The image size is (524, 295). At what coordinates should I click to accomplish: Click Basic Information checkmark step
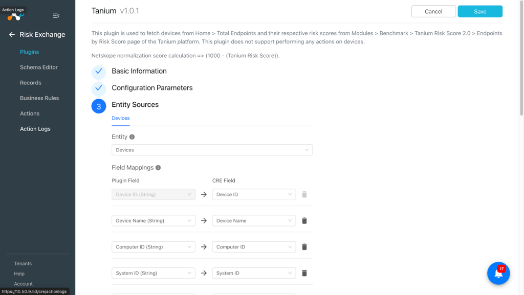point(99,72)
